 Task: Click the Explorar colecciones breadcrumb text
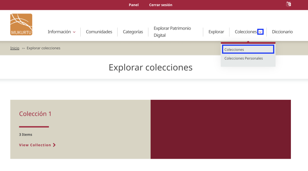point(43,48)
